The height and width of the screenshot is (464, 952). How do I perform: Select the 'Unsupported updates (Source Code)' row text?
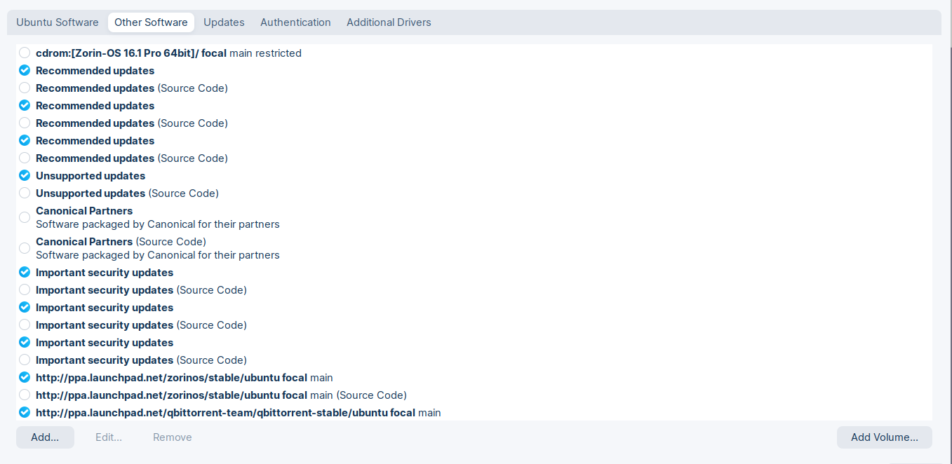(127, 193)
